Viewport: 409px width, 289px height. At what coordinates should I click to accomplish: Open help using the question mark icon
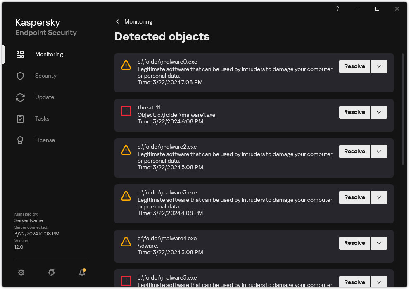[337, 9]
